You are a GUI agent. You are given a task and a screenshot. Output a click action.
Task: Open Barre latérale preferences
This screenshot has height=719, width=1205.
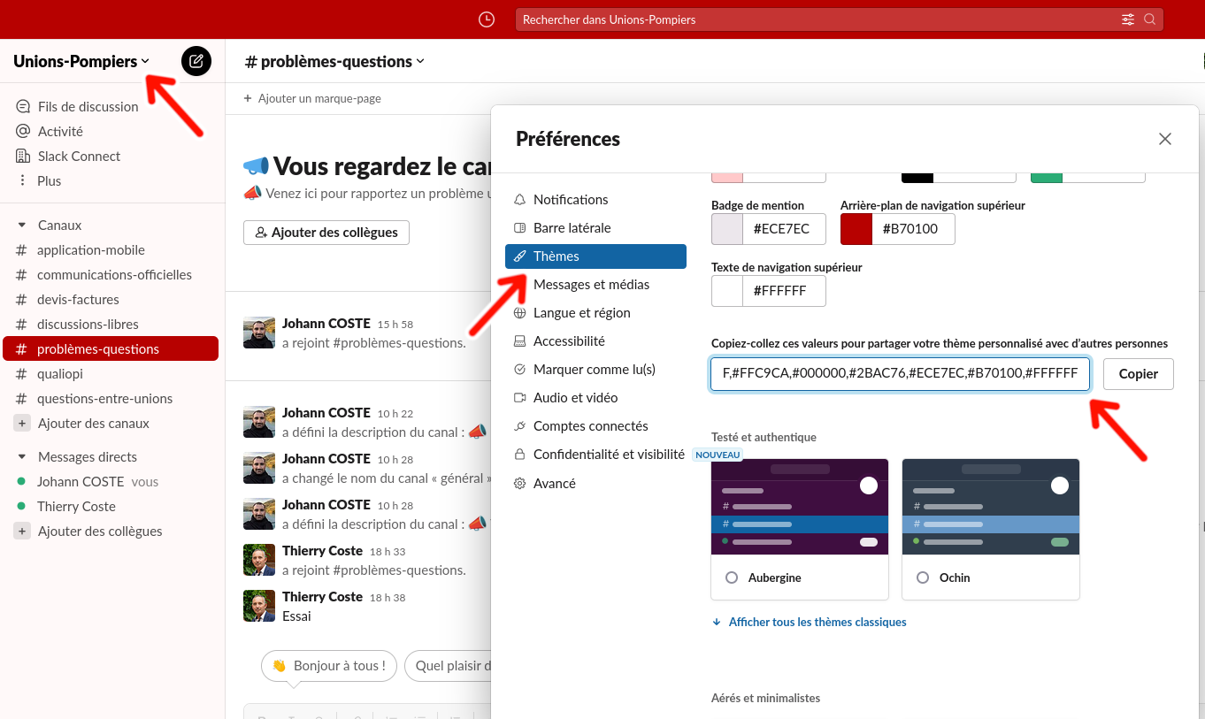(595, 228)
